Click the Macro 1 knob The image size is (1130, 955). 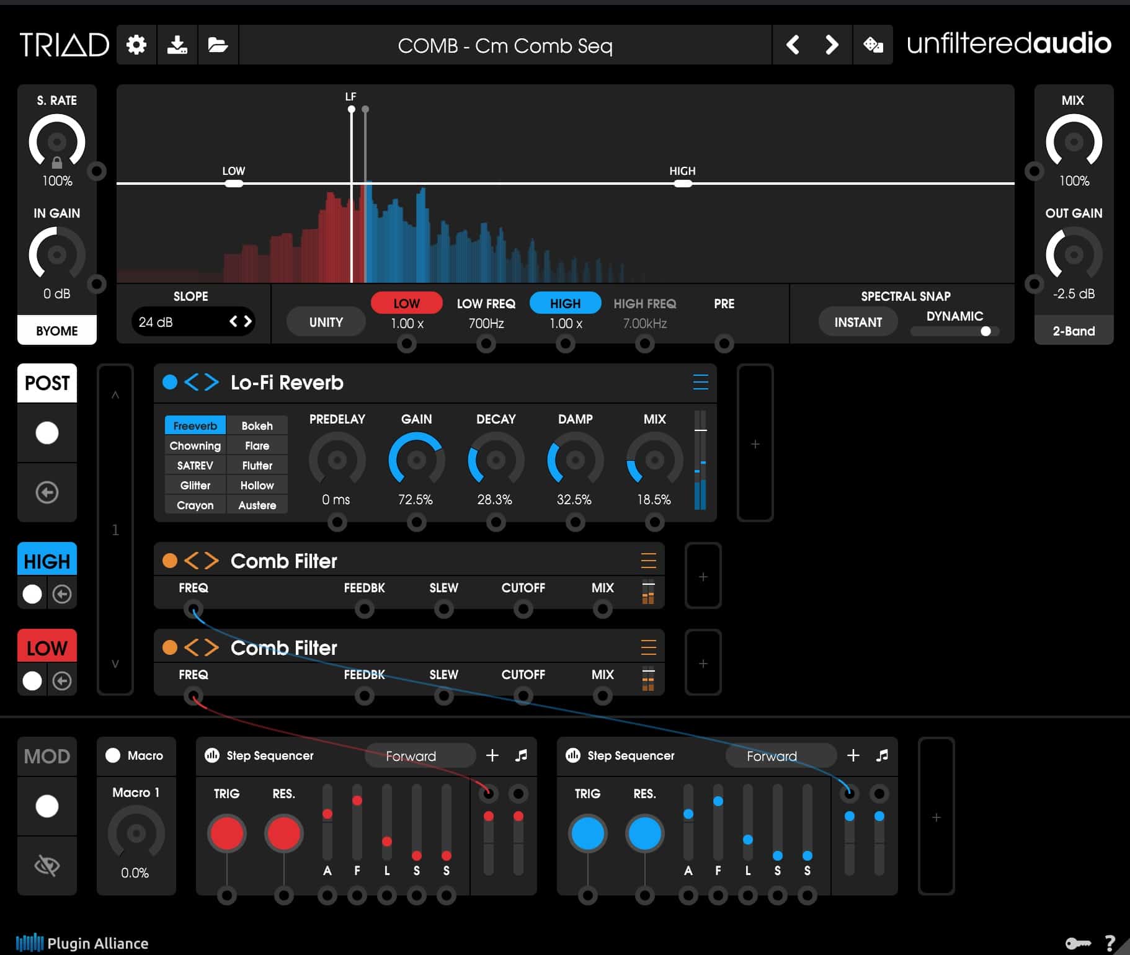(136, 833)
